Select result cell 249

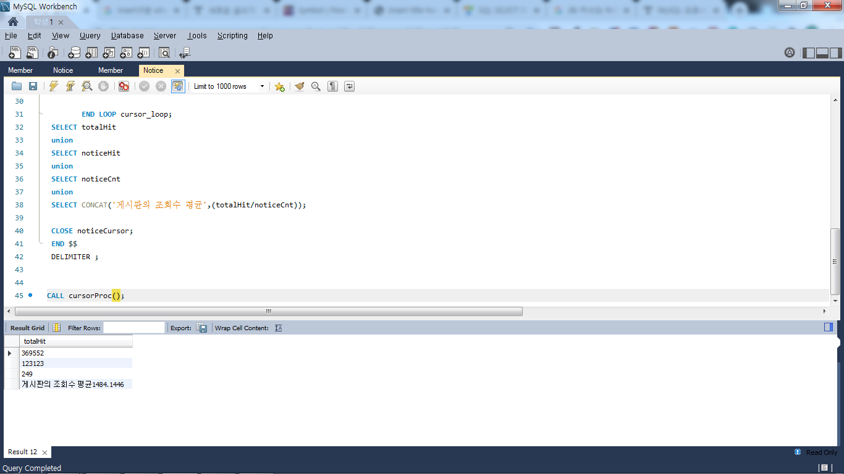(x=76, y=374)
